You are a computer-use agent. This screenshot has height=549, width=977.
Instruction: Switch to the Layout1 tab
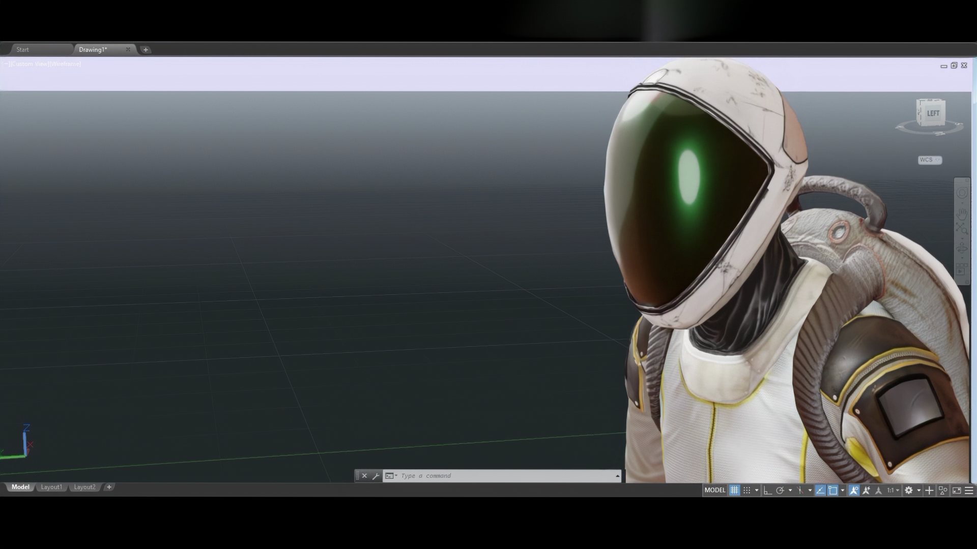(51, 487)
